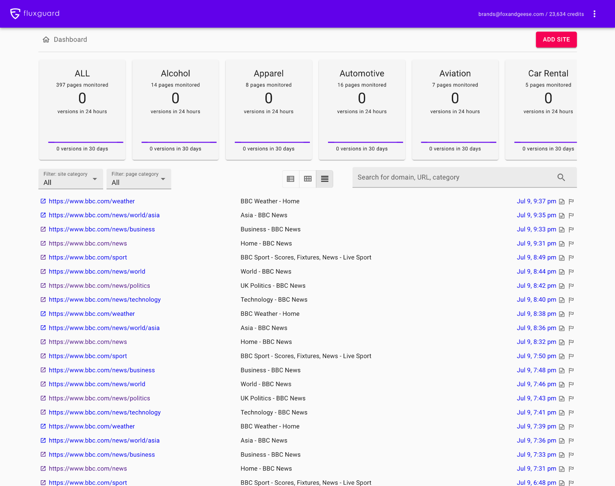Click flag icon beside Jul 9, 9:37 pm
This screenshot has width=615, height=486.
[571, 202]
